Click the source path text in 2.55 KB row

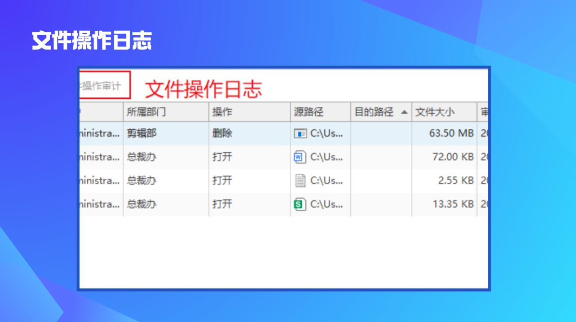326,181
